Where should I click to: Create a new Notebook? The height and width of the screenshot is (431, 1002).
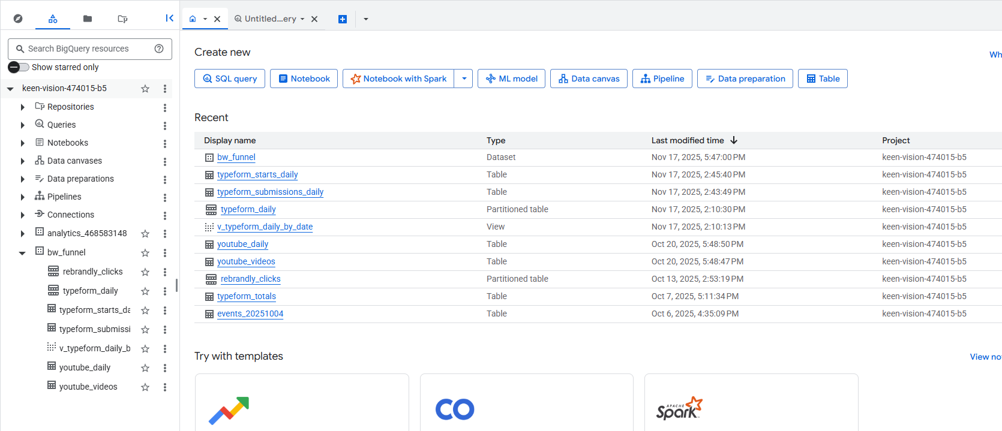tap(304, 79)
